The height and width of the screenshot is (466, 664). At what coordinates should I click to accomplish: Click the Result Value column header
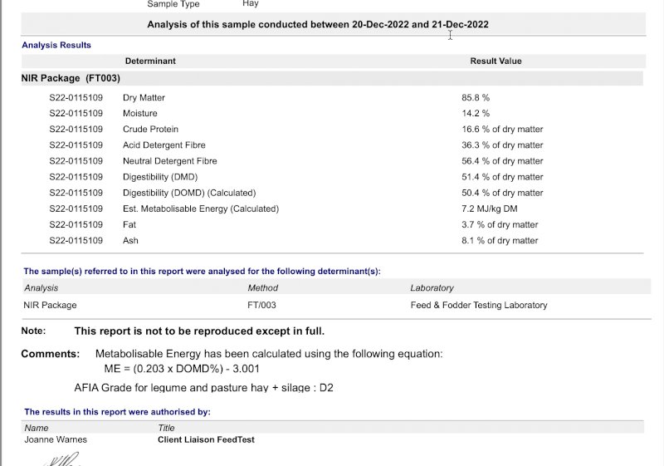[496, 61]
